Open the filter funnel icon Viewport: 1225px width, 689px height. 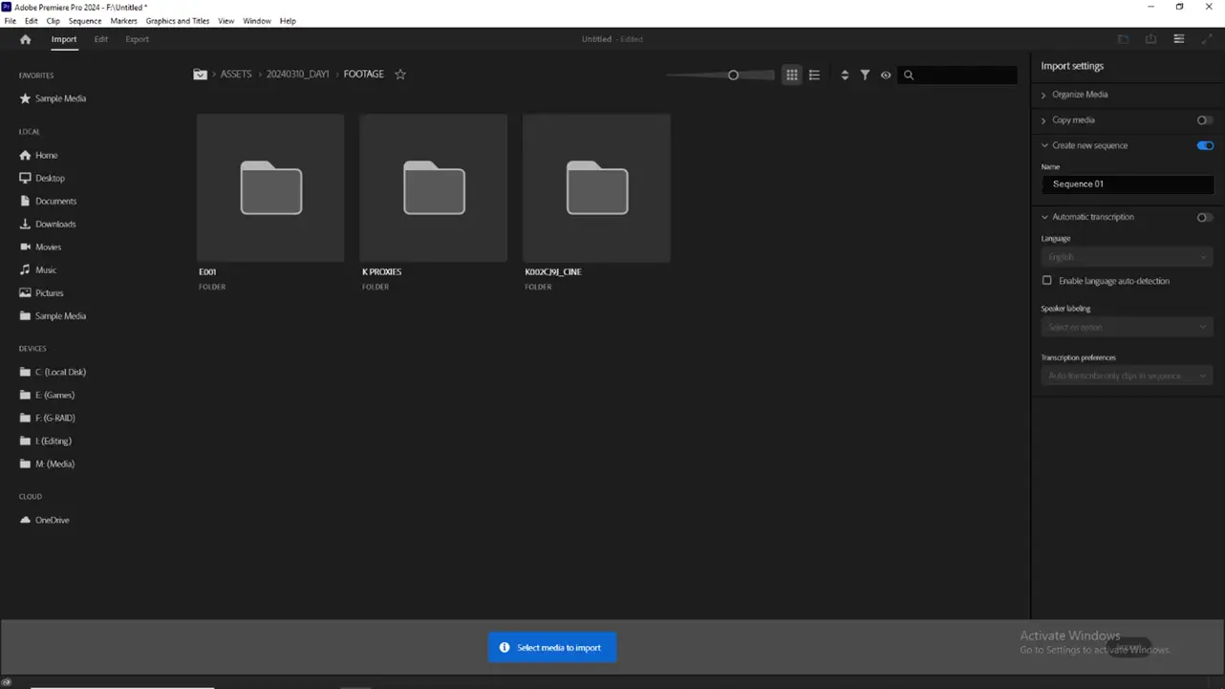pos(865,75)
